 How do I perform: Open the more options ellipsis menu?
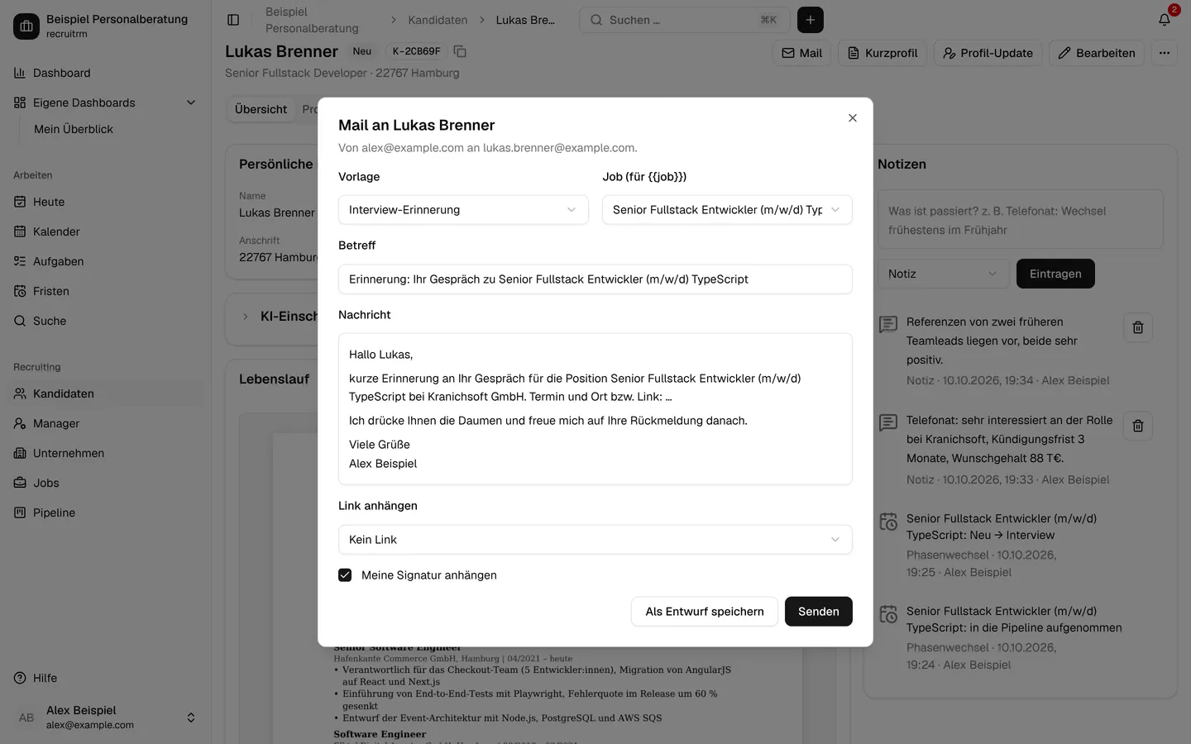pos(1165,53)
